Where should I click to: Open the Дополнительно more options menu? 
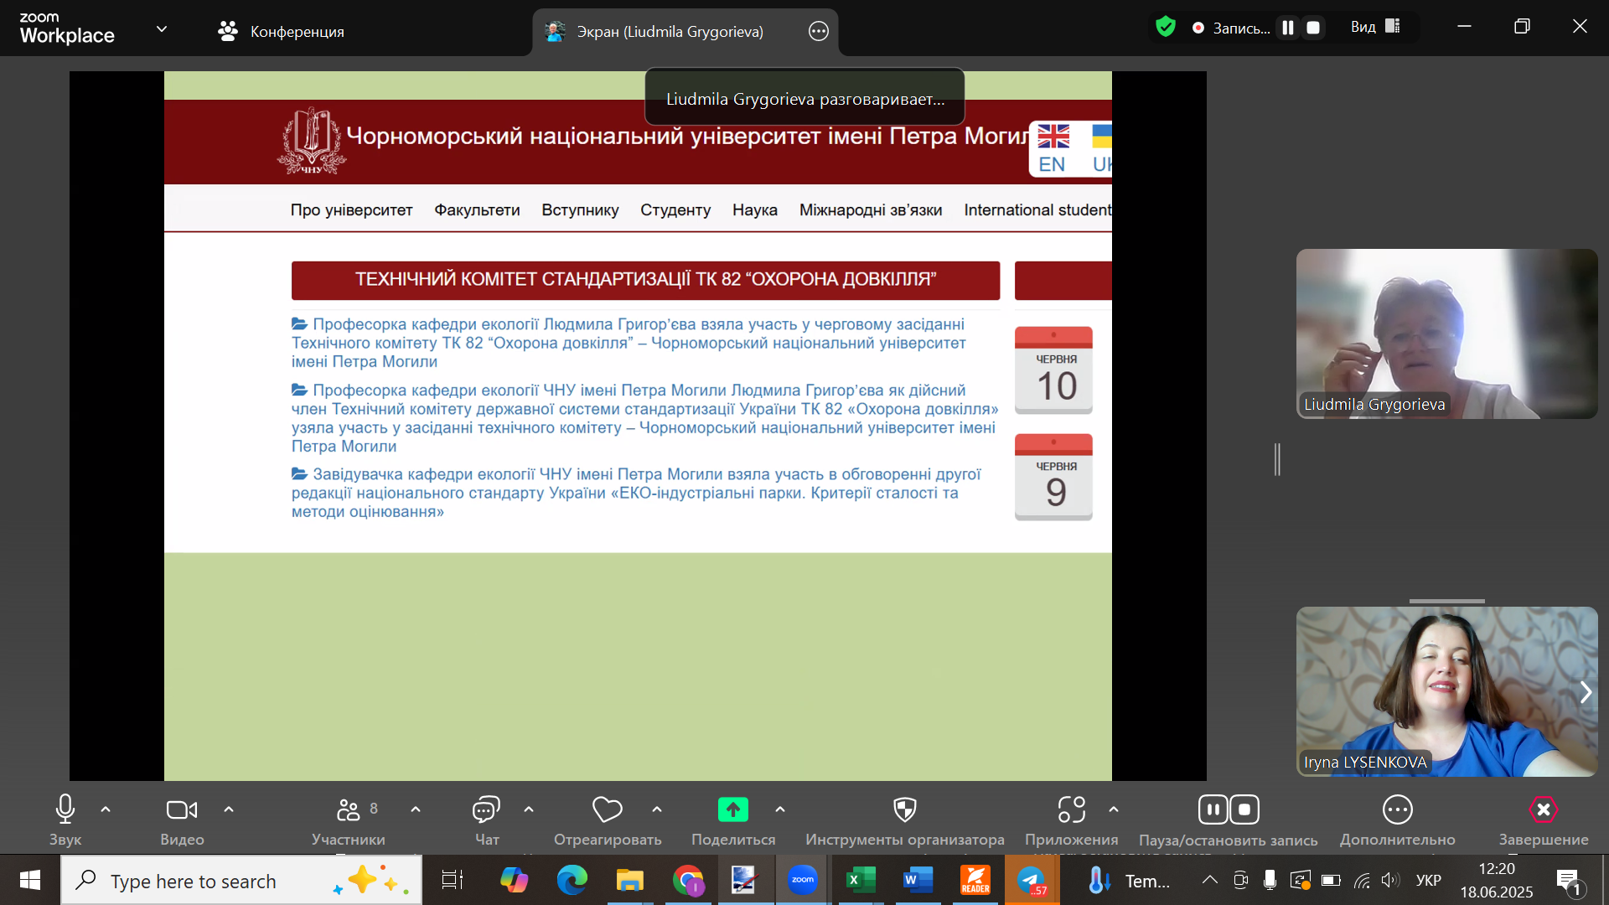pos(1397,820)
